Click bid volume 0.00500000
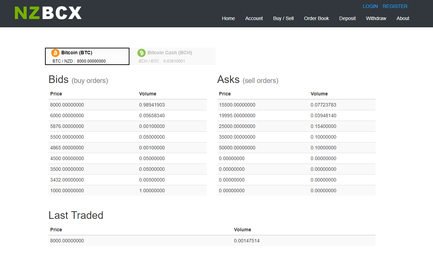The width and height of the screenshot is (433, 279). 152,180
